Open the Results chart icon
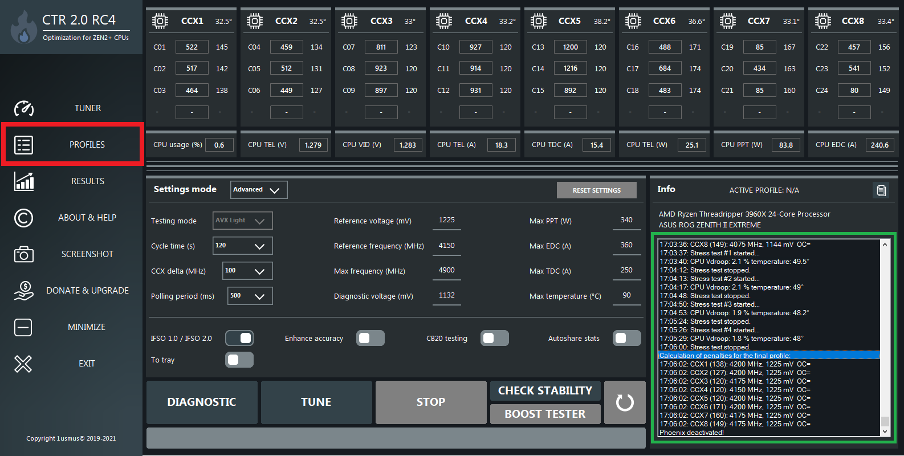Viewport: 904px width, 456px height. click(24, 181)
